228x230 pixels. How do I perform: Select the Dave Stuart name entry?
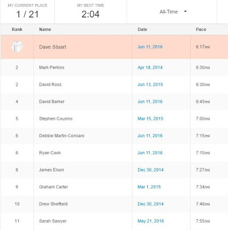52,47
